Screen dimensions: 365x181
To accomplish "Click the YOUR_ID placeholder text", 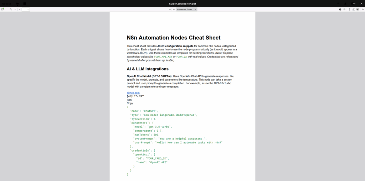I will 181,57.
